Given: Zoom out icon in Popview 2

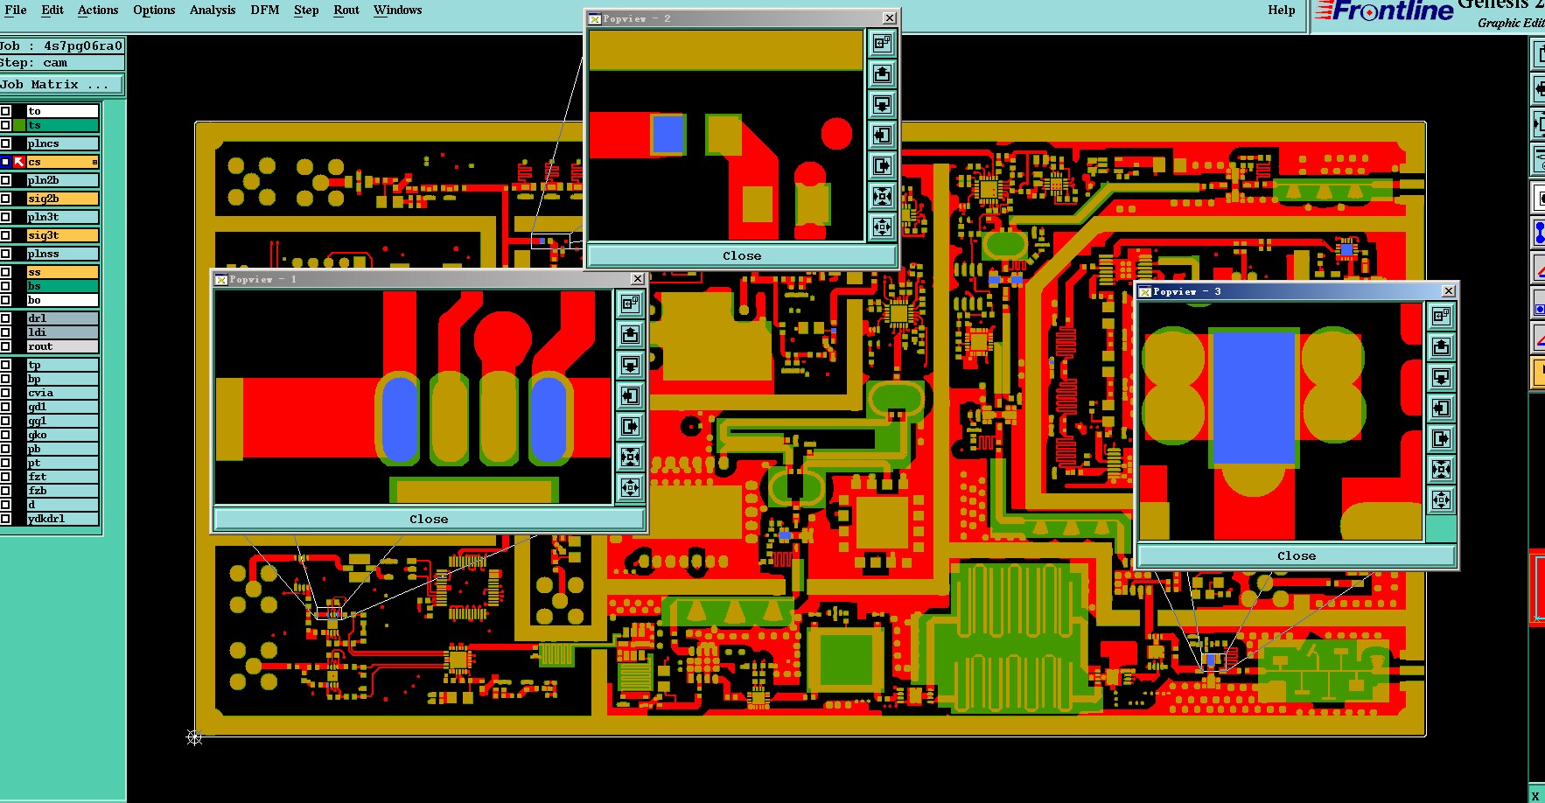Looking at the screenshot, I should click(x=882, y=227).
